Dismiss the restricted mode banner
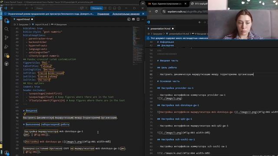The height and width of the screenshot is (156, 278). click(143, 14)
